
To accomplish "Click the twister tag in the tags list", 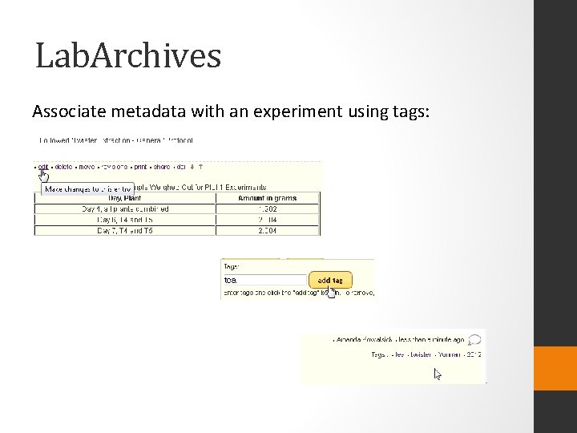I will (x=421, y=354).
